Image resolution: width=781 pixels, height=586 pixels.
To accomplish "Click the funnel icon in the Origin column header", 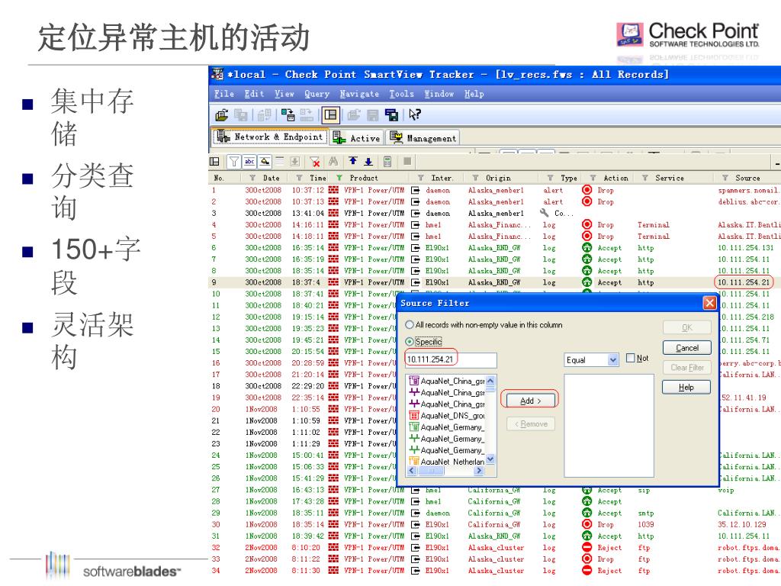I will click(x=476, y=178).
